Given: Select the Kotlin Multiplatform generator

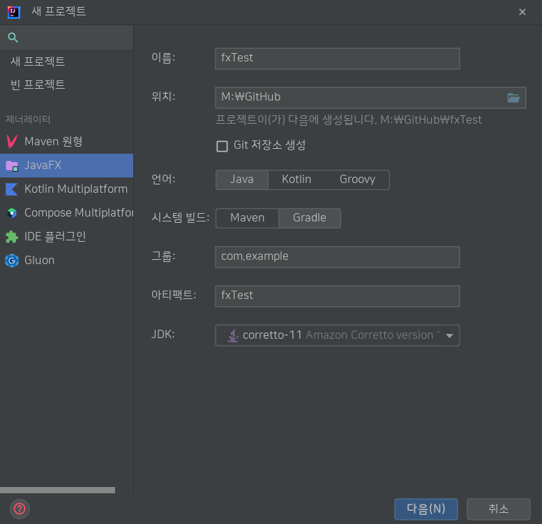Looking at the screenshot, I should 66,189.
